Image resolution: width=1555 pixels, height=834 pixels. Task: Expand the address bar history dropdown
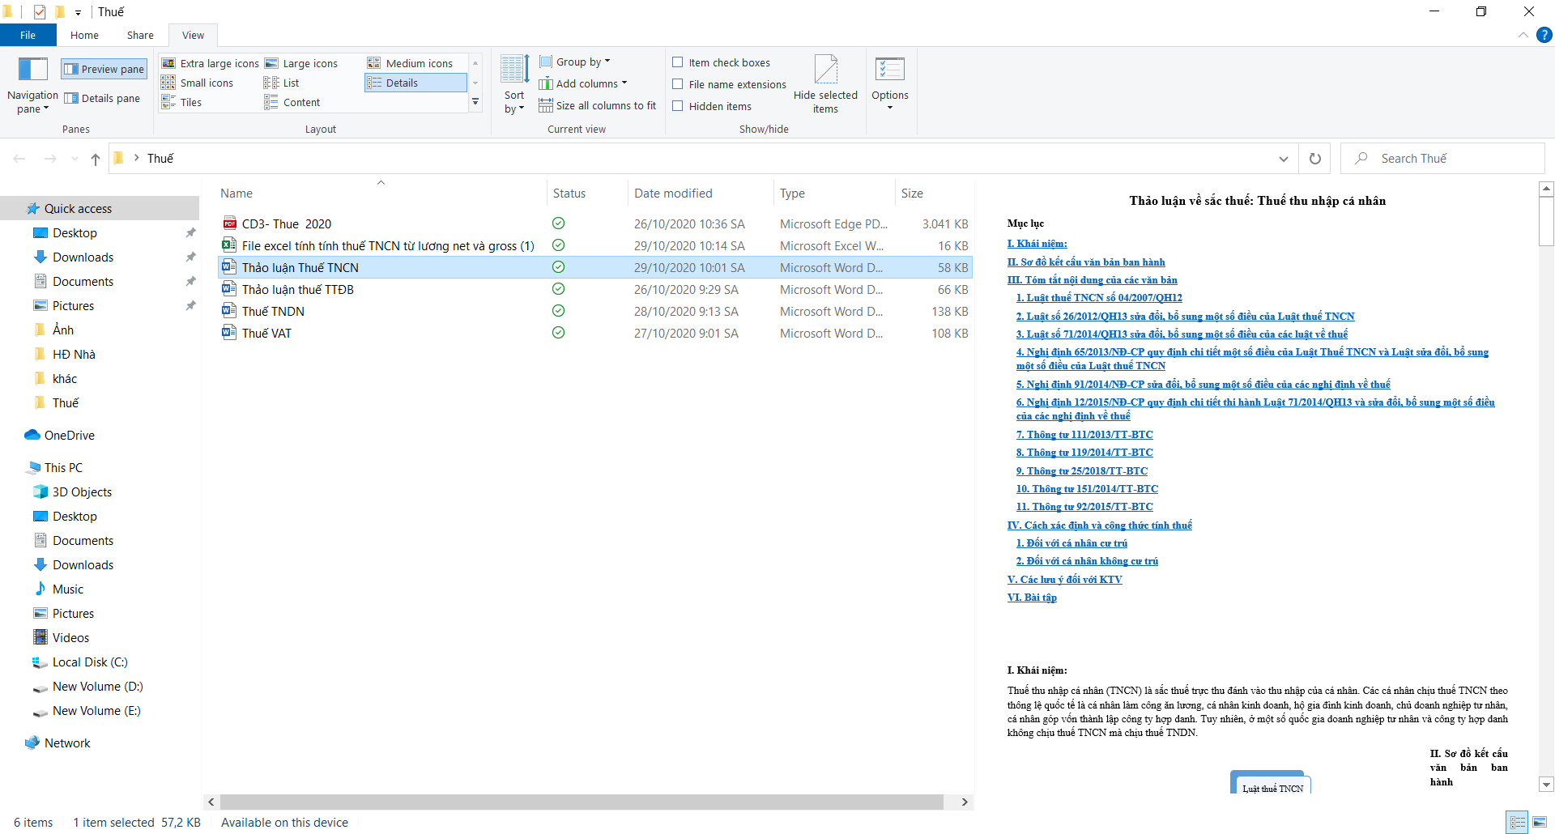[1283, 159]
